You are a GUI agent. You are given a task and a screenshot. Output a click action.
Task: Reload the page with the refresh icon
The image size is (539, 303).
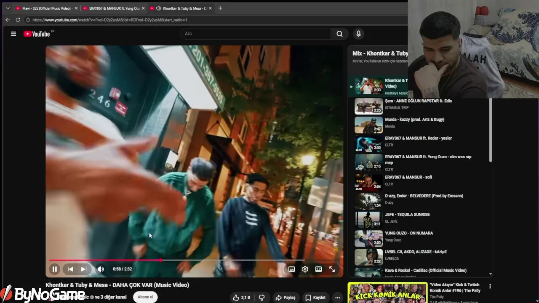pyautogui.click(x=18, y=20)
